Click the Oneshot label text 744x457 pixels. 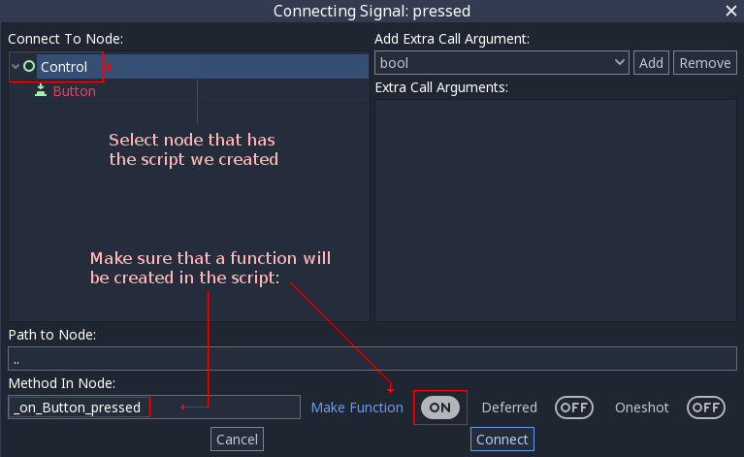[x=642, y=408]
